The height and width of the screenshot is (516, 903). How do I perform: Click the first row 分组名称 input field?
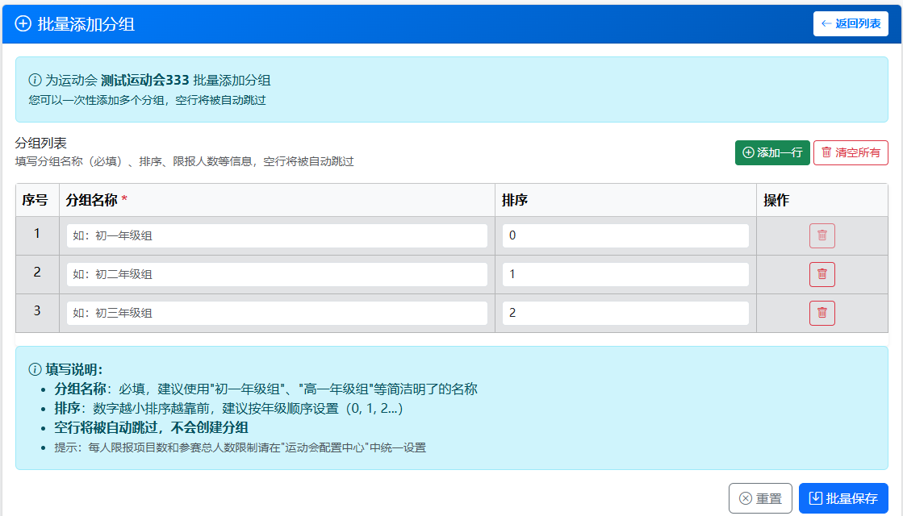tap(277, 235)
